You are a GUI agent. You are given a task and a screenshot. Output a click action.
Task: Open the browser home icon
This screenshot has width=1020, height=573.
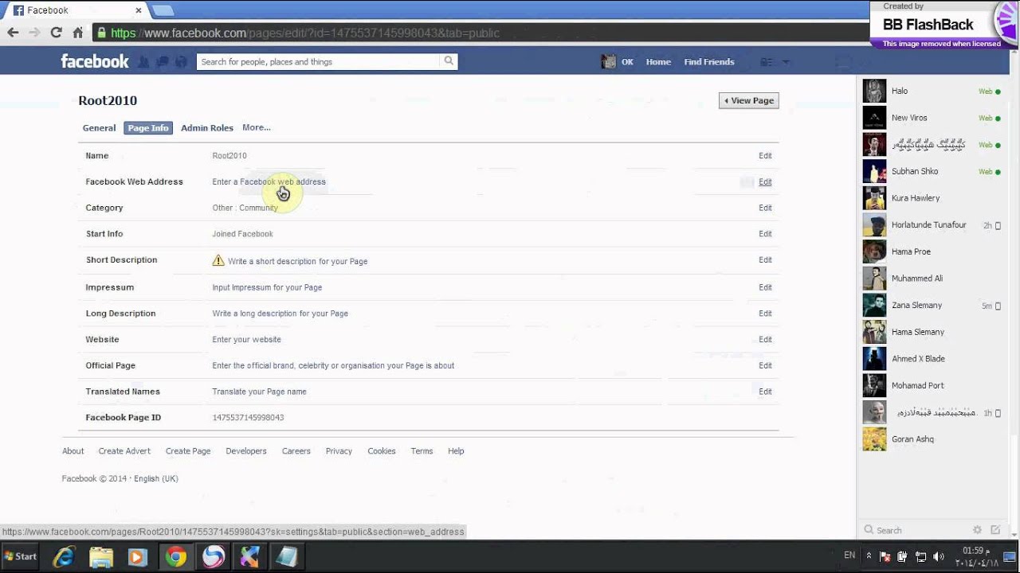tap(77, 33)
